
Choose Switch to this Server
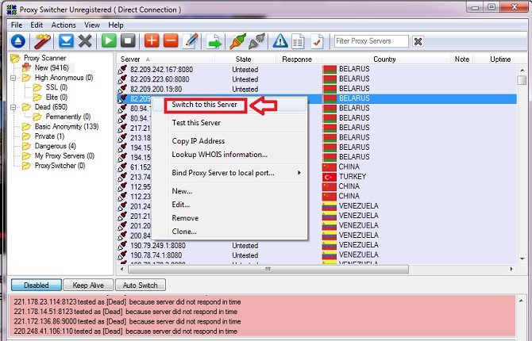click(205, 105)
